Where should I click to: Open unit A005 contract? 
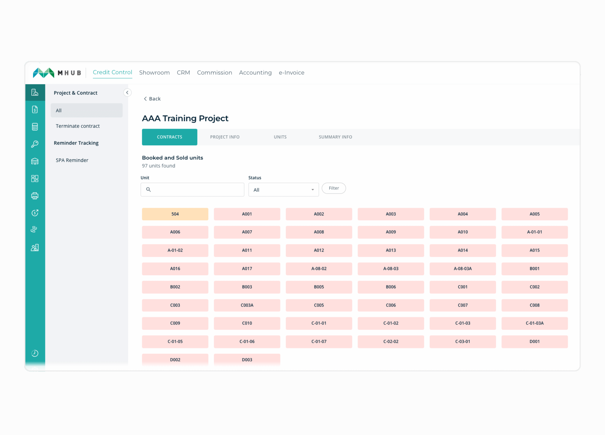[535, 214]
